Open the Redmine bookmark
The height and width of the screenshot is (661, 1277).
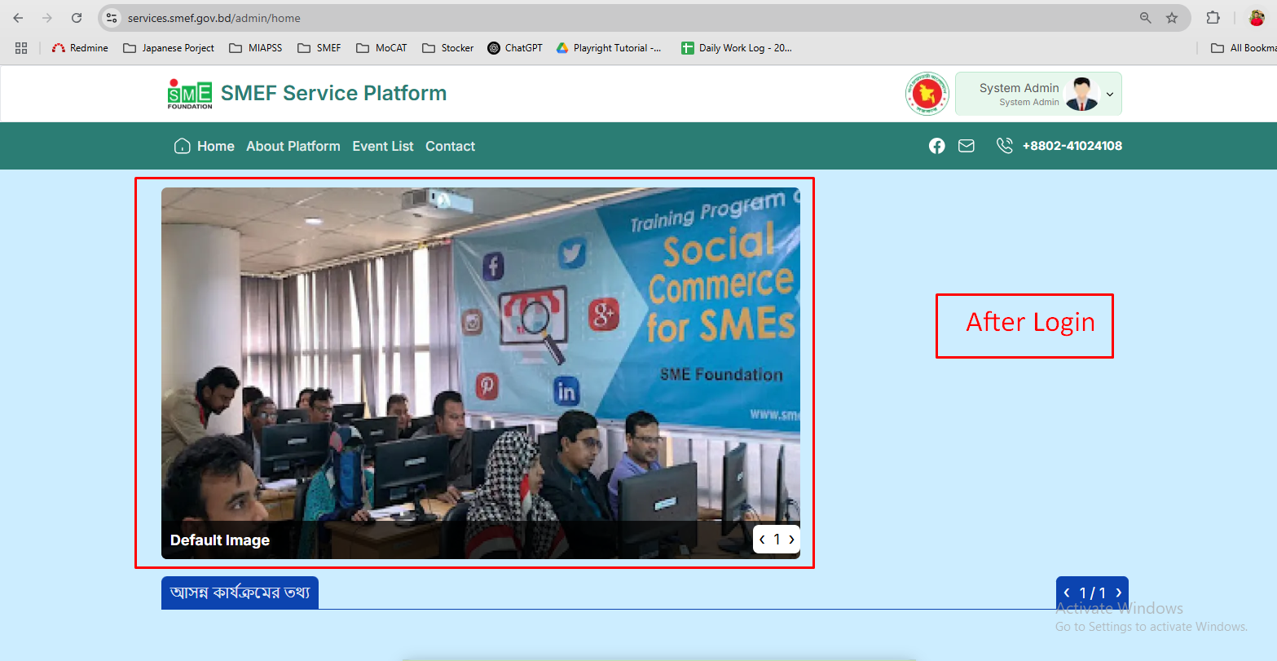coord(80,48)
